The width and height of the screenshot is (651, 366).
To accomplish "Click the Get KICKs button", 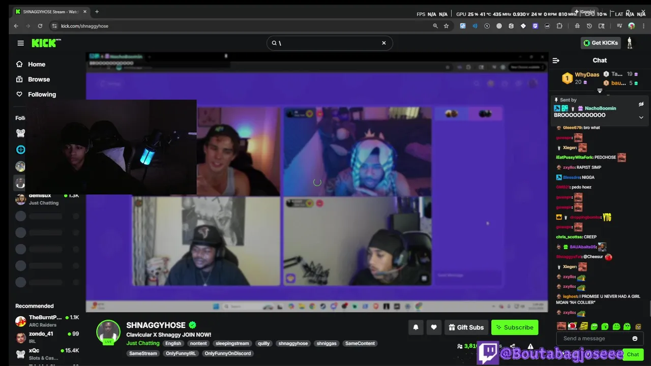I will click(x=601, y=43).
